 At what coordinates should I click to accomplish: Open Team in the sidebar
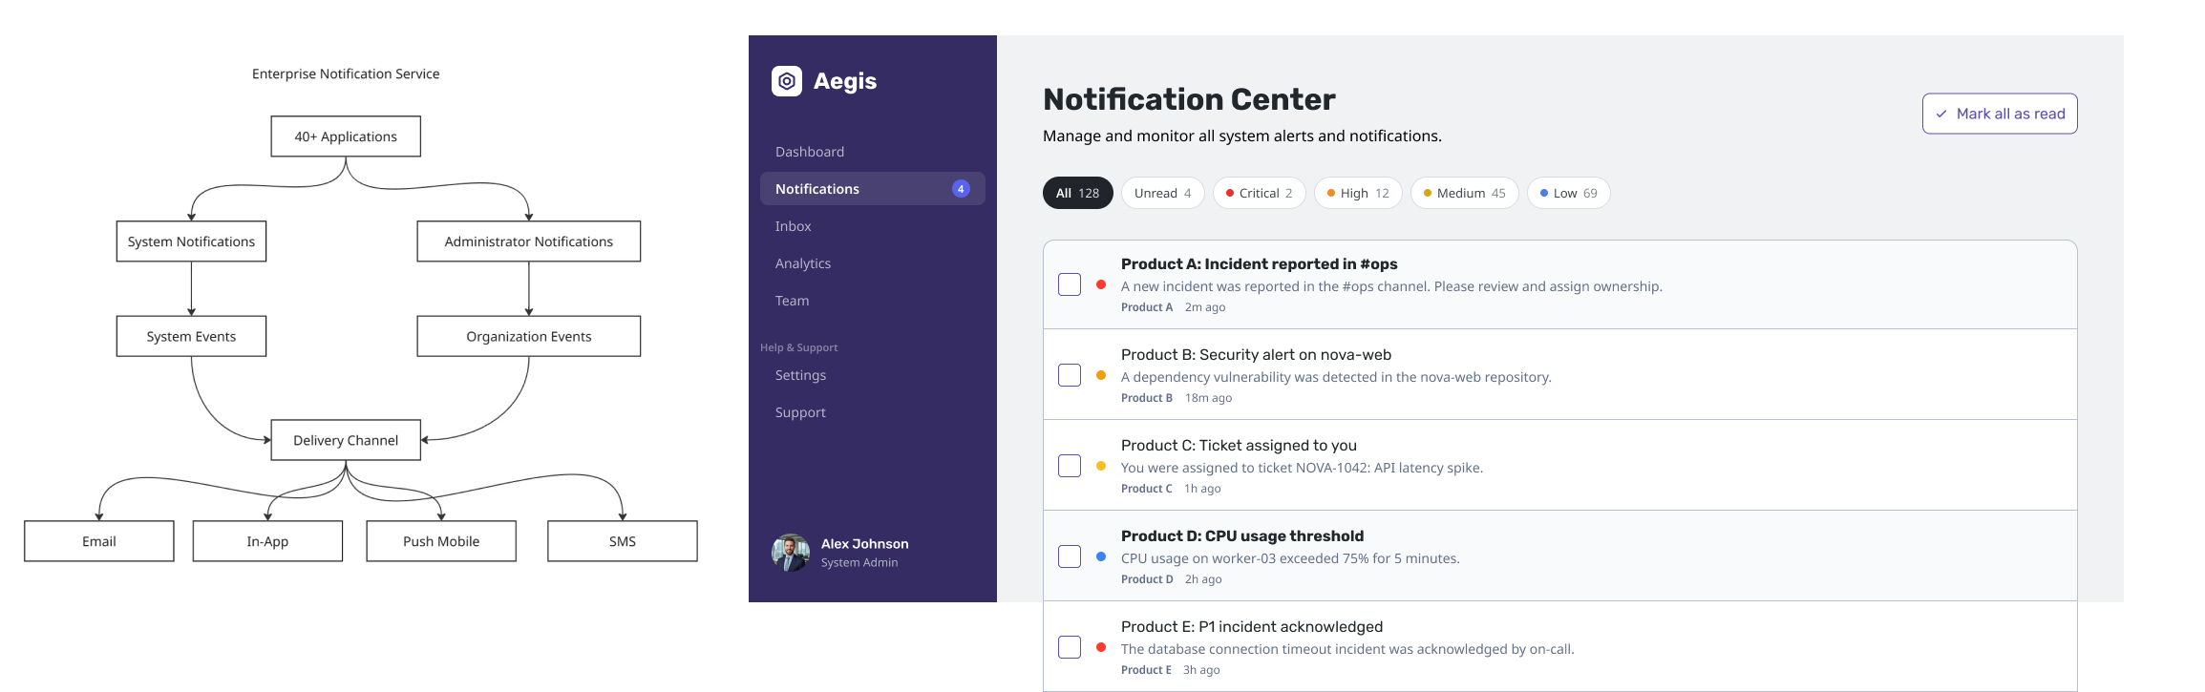click(872, 301)
